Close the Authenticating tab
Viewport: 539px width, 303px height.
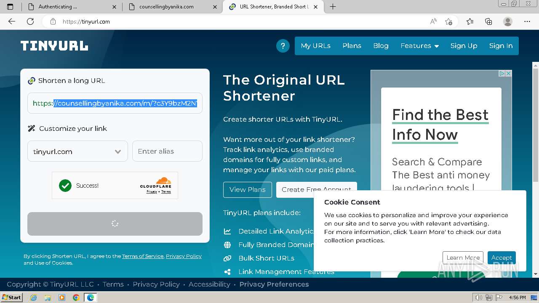(115, 7)
